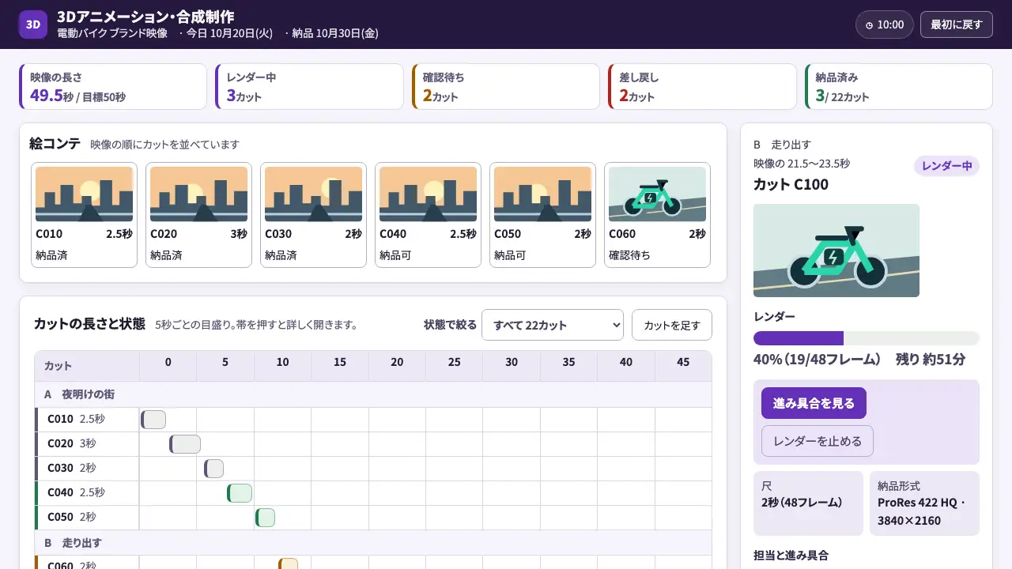
Task: Select the 確認待ち 2カット summary card
Action: coord(505,87)
